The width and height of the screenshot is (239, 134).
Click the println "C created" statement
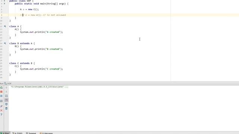point(41,69)
